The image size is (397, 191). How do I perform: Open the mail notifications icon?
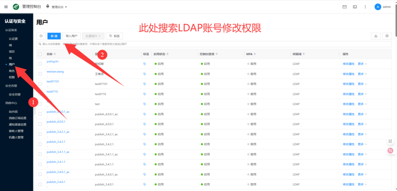pyautogui.click(x=344, y=7)
